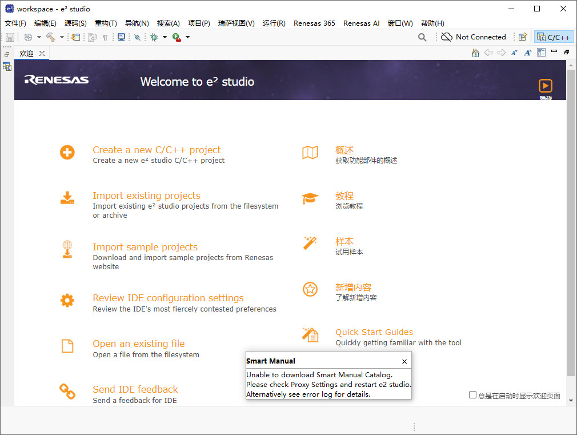The image size is (577, 435).
Task: Open the 瑞萨视图(V) menu
Action: point(237,23)
